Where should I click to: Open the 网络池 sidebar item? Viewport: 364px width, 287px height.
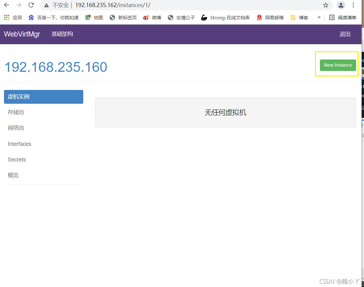[16, 128]
